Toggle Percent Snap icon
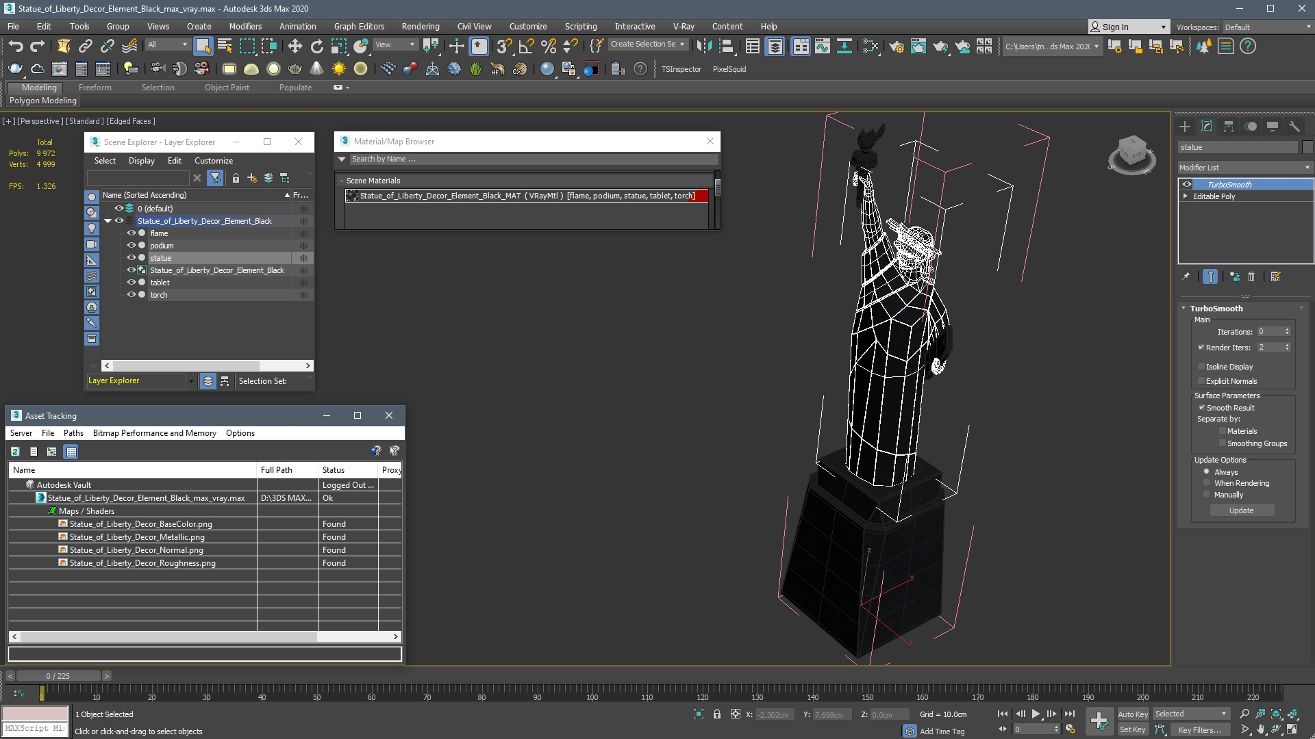 pos(548,47)
